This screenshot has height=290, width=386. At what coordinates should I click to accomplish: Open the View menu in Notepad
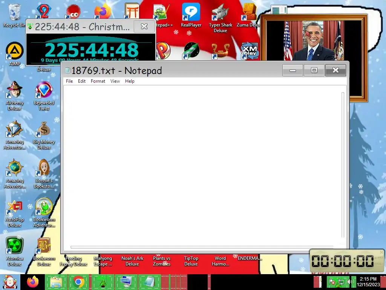[x=115, y=81]
